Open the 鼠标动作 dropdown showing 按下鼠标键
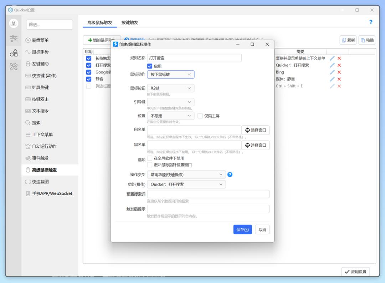385x283 pixels. (171, 75)
